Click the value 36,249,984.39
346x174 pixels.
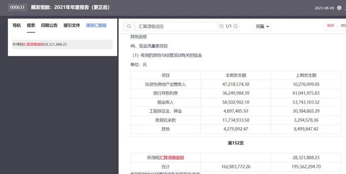click(236, 93)
